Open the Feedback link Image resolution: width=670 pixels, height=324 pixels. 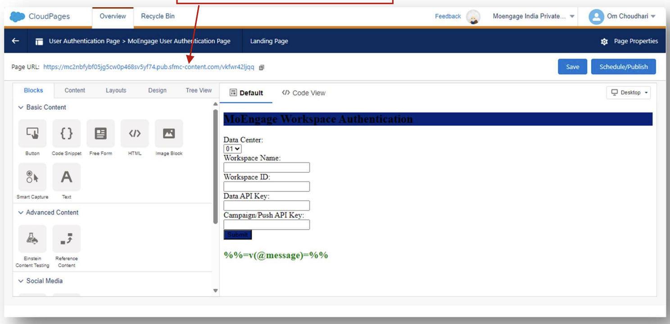click(x=448, y=16)
